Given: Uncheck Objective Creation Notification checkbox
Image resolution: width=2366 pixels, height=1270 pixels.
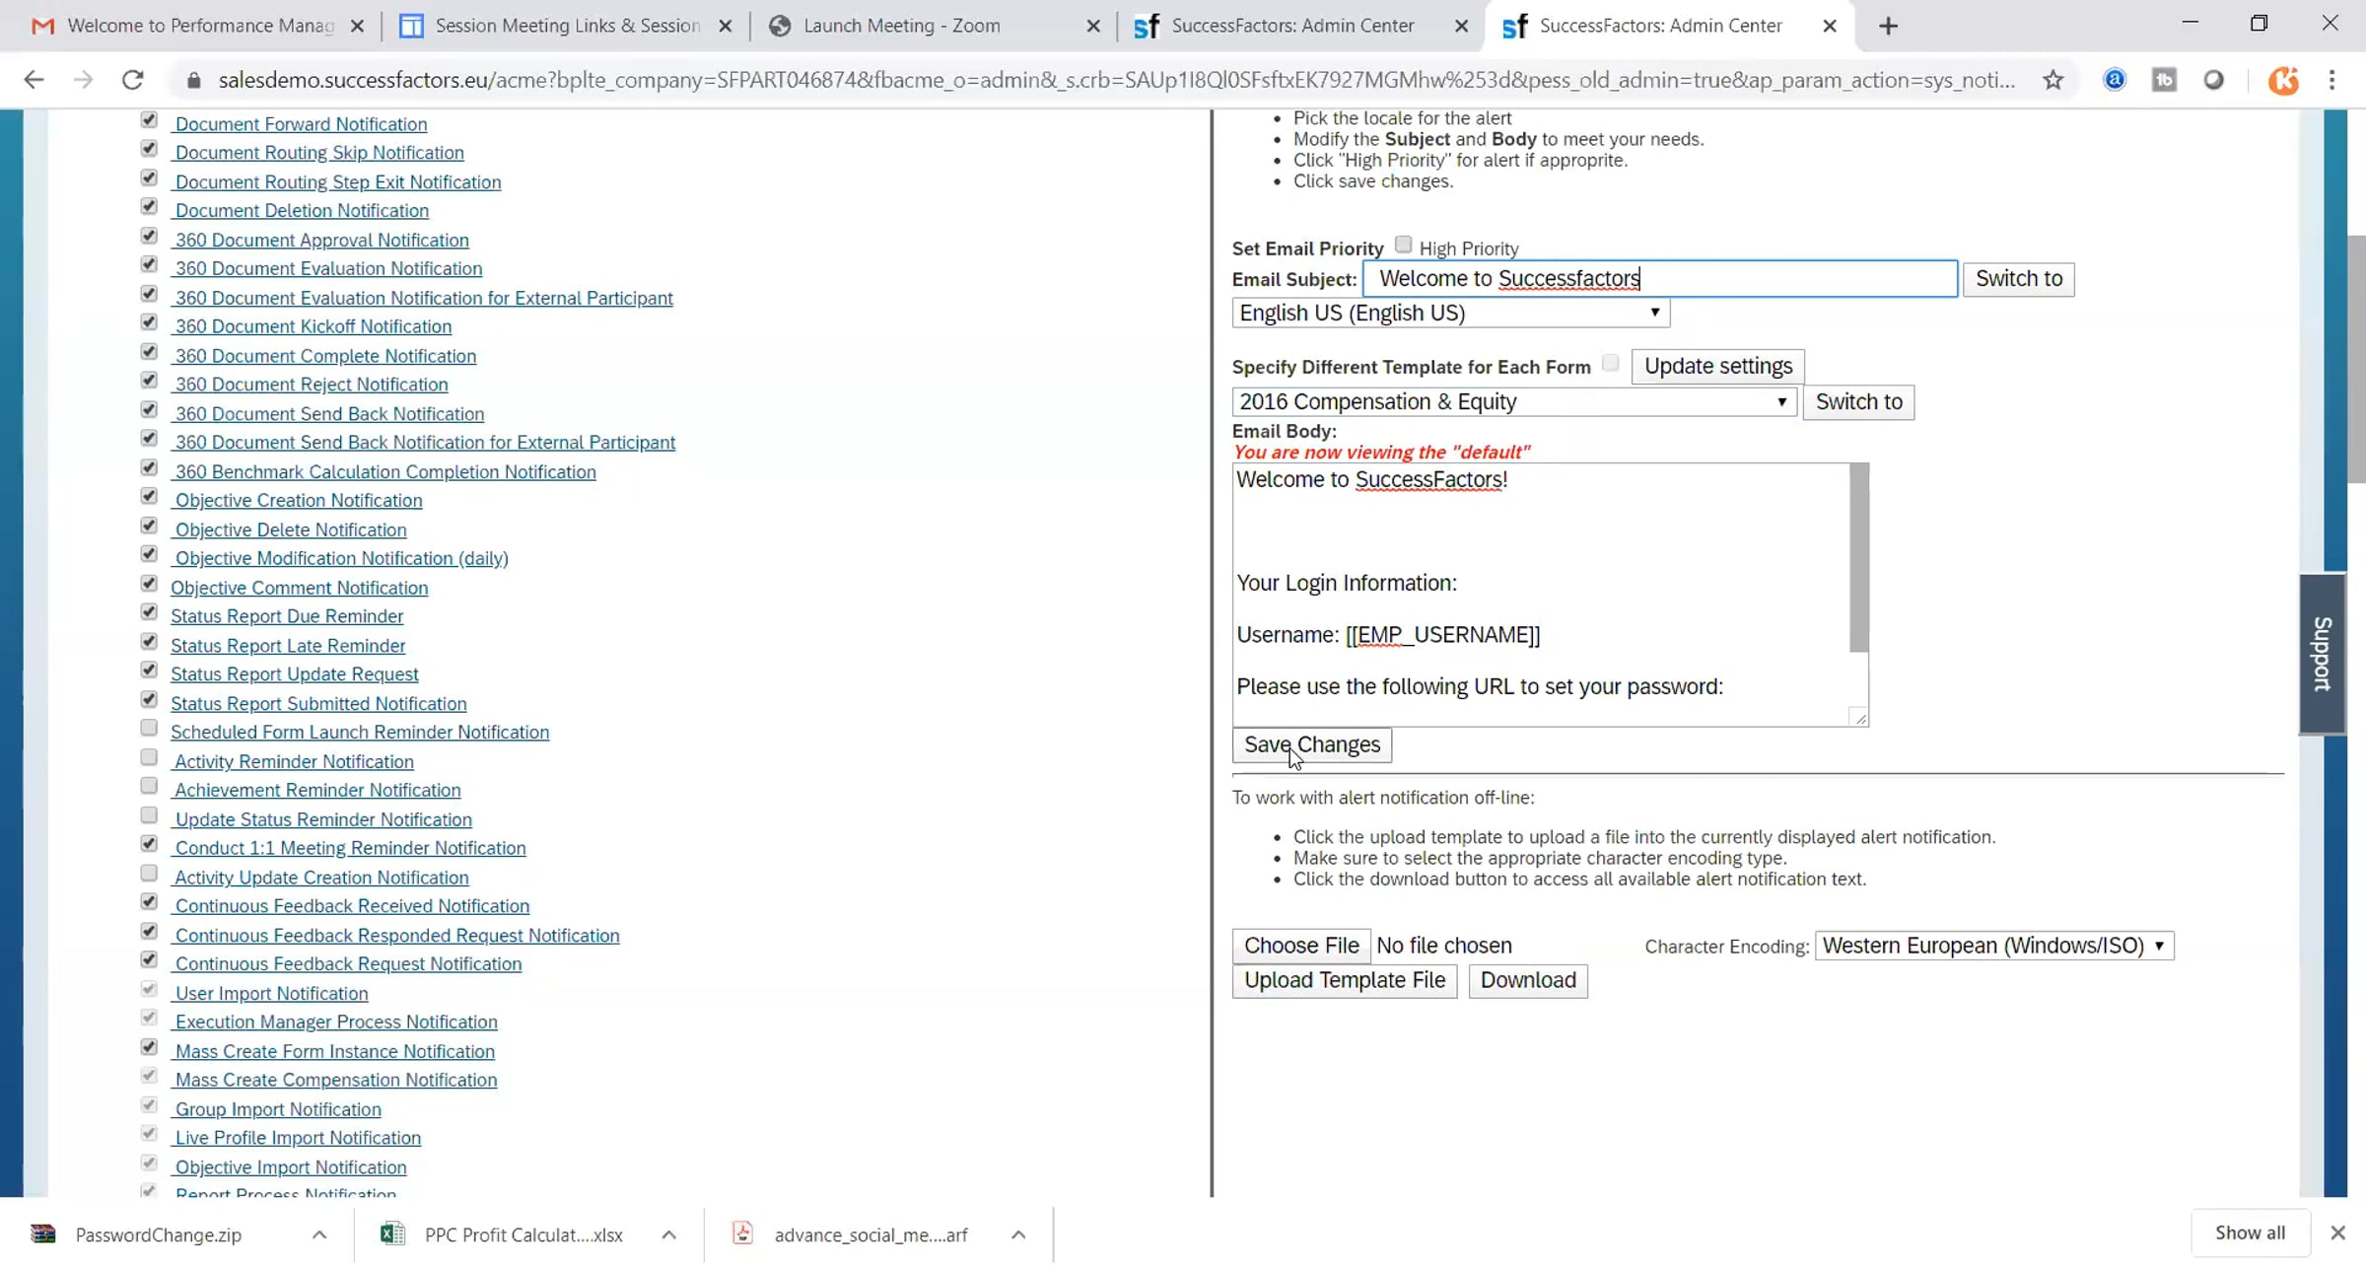Looking at the screenshot, I should tap(149, 497).
